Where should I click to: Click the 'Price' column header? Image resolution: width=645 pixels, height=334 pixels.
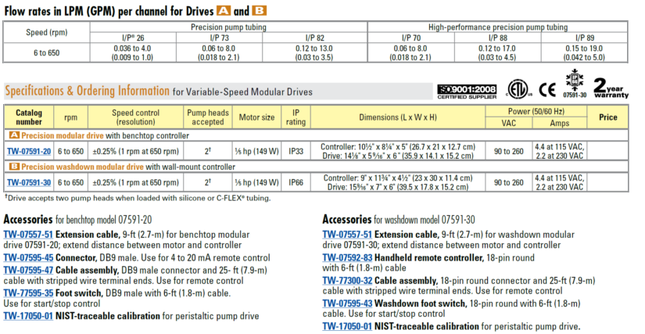tap(608, 117)
